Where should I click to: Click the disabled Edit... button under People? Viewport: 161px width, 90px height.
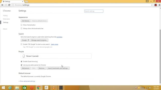34,68
